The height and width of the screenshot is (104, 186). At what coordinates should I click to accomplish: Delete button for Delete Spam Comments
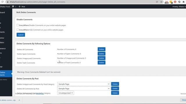pyautogui.click(x=101, y=54)
